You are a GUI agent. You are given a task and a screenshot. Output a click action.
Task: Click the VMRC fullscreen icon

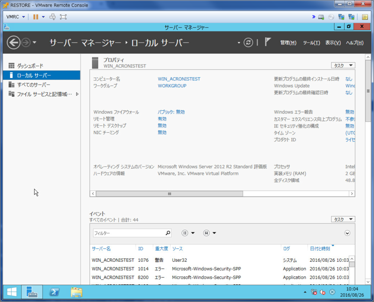(x=63, y=17)
